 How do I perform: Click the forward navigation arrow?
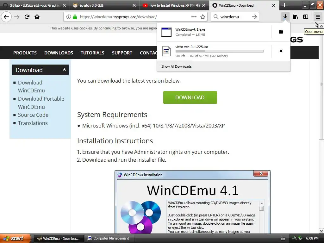(x=17, y=17)
